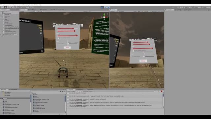The width and height of the screenshot is (211, 119).
Task: Switch to the Navigation tab
Action: [188, 10]
